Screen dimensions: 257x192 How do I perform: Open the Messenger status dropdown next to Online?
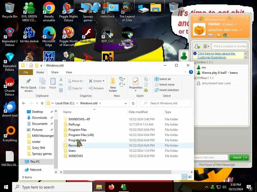click(236, 24)
